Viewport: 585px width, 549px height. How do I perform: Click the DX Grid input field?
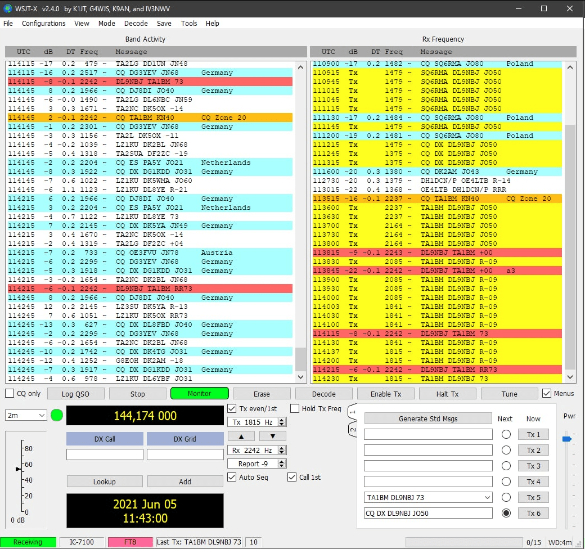click(185, 454)
